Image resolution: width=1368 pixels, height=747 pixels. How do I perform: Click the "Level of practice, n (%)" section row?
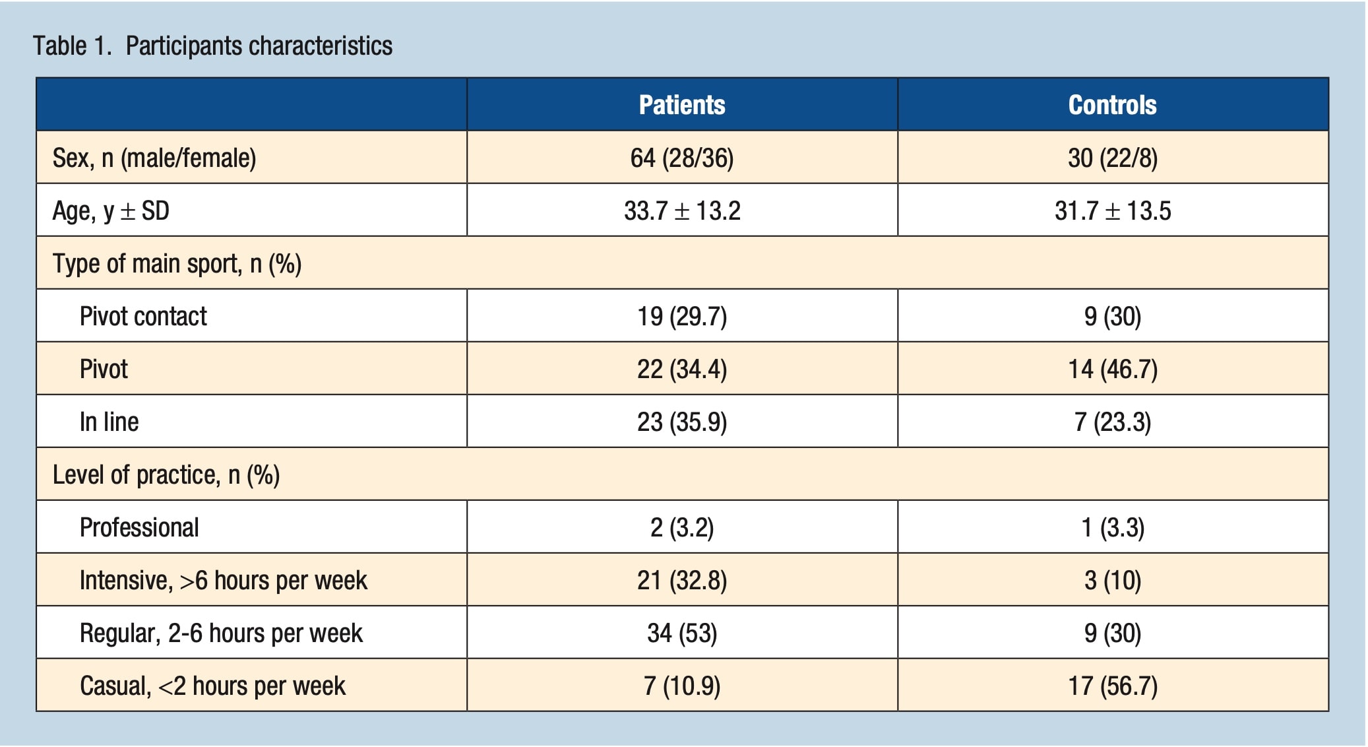pyautogui.click(x=166, y=475)
